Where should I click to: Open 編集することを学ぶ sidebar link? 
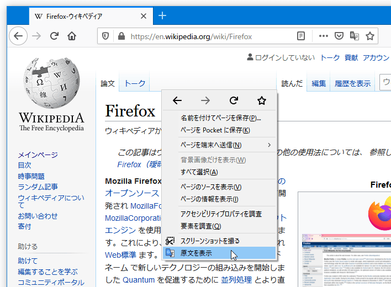tap(48, 272)
